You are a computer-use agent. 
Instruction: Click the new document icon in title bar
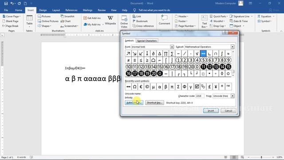tap(25, 4)
